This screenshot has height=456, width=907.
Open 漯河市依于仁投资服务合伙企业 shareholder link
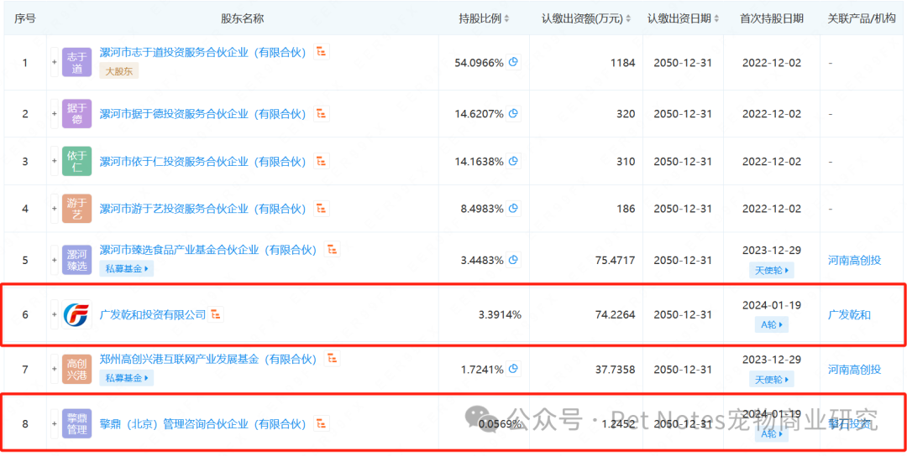pyautogui.click(x=202, y=161)
